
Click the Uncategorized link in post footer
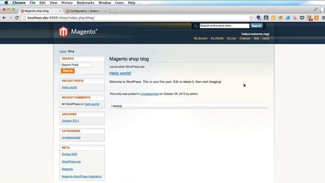[150, 94]
